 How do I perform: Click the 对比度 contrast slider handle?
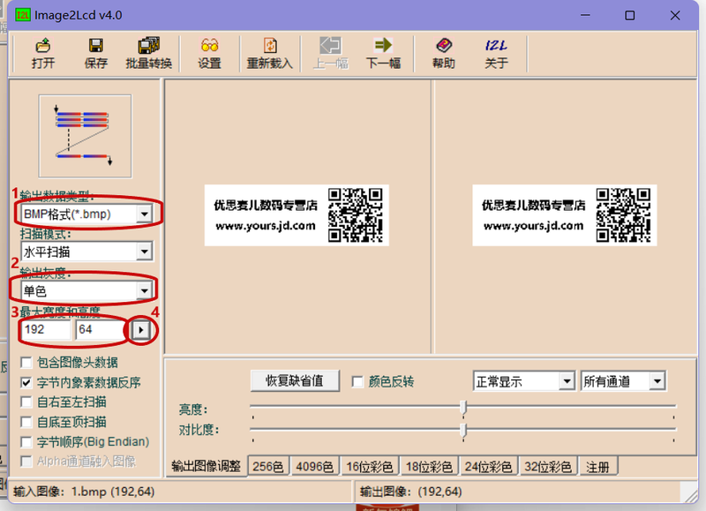pos(463,430)
